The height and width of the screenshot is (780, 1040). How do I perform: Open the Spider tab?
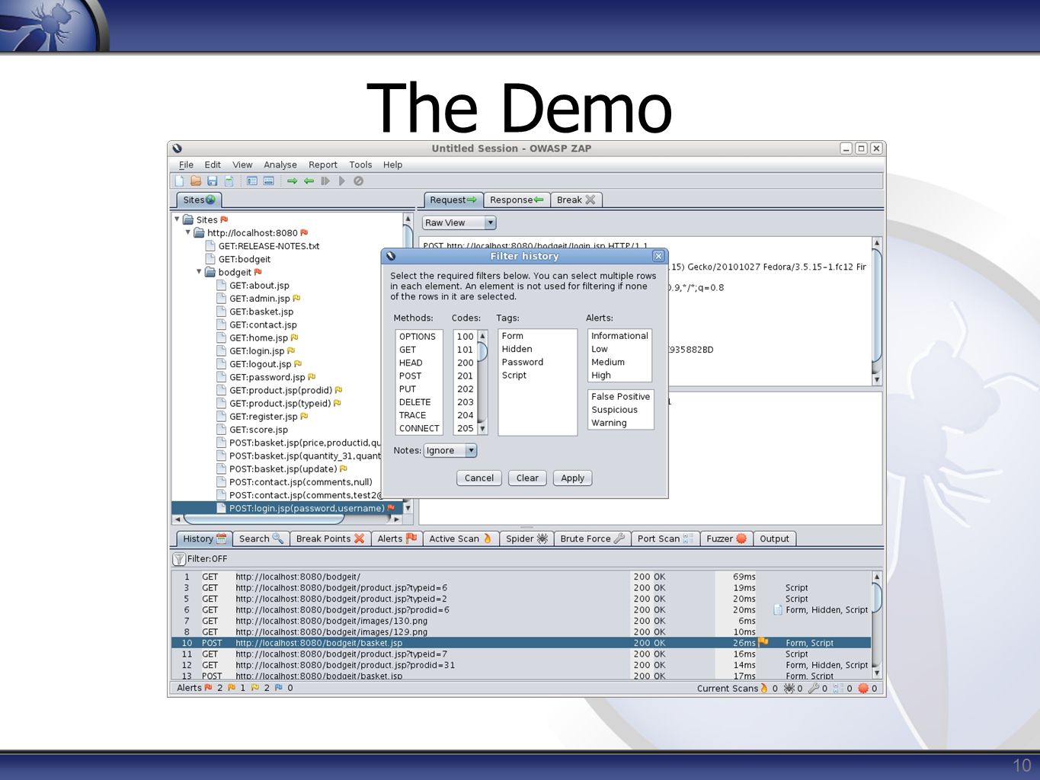[527, 539]
